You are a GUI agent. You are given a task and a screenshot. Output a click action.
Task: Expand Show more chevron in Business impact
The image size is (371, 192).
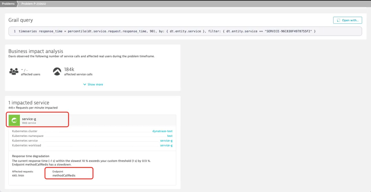(85, 84)
